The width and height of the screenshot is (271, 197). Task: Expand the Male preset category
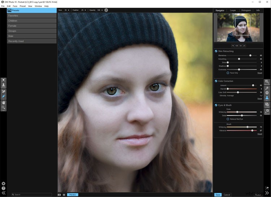click(x=32, y=36)
